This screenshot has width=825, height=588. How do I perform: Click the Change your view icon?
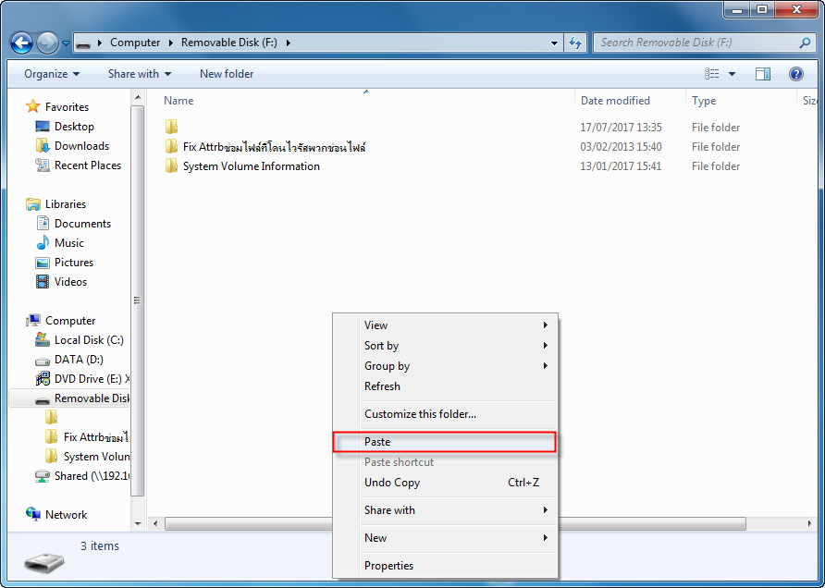coord(711,74)
